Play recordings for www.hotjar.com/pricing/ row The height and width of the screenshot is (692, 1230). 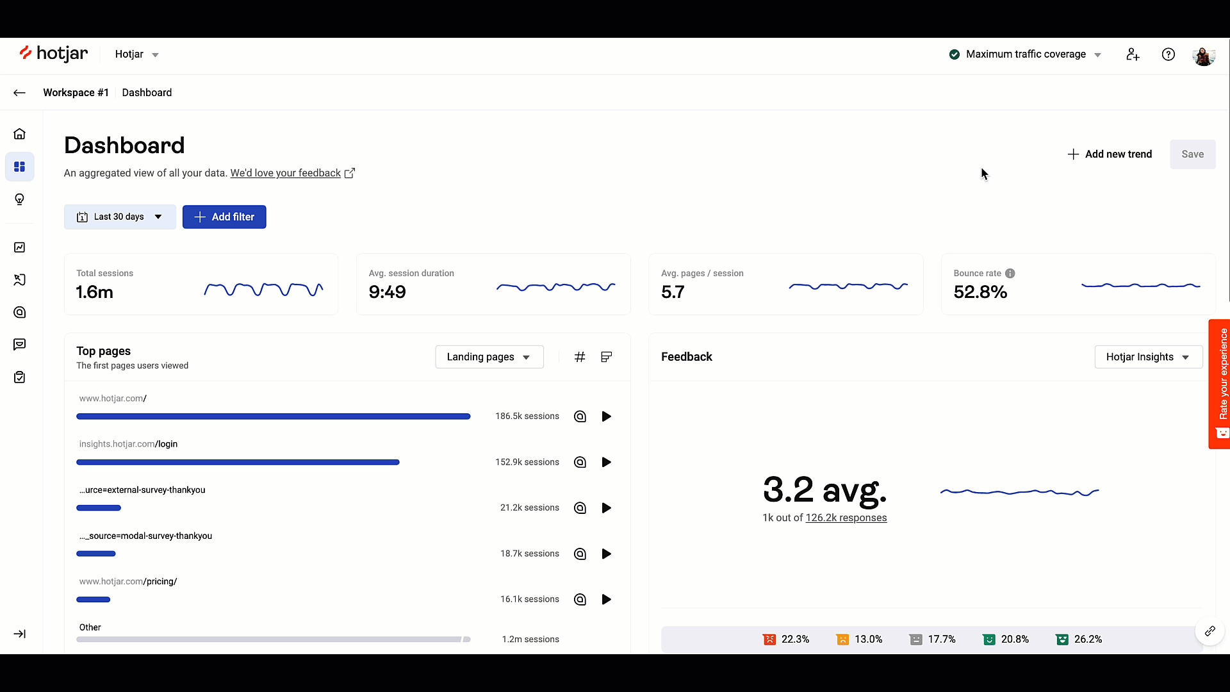coord(606,599)
